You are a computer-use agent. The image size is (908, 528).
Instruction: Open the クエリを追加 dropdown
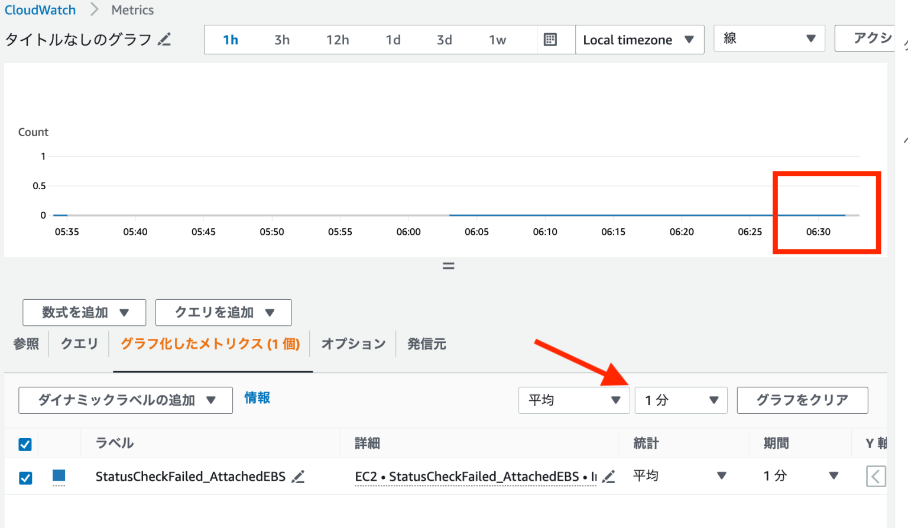pyautogui.click(x=223, y=312)
